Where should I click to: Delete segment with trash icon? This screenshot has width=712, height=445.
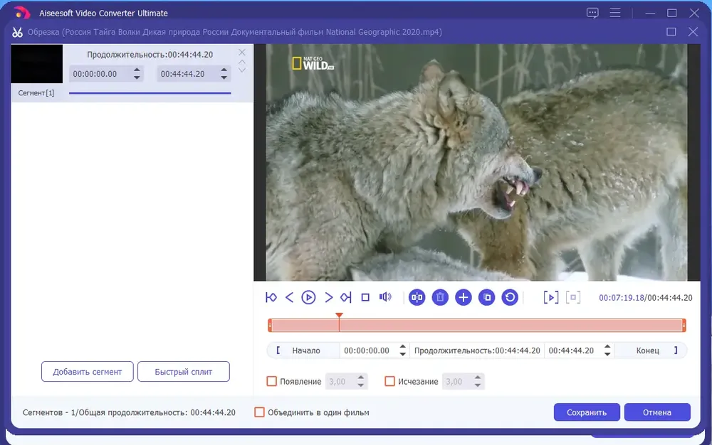(x=440, y=298)
